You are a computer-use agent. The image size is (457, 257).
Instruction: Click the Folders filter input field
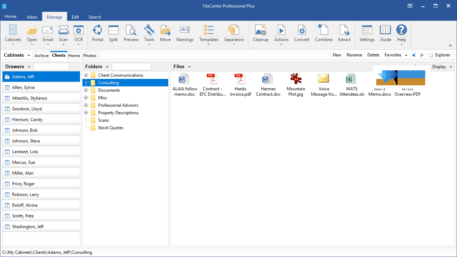(131, 67)
